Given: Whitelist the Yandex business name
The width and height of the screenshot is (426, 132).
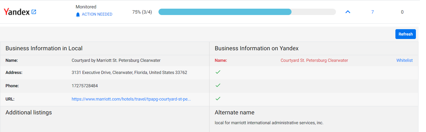Looking at the screenshot, I should [x=404, y=60].
